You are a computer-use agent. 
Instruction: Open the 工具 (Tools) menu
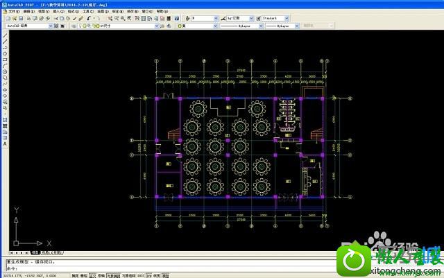pos(88,11)
